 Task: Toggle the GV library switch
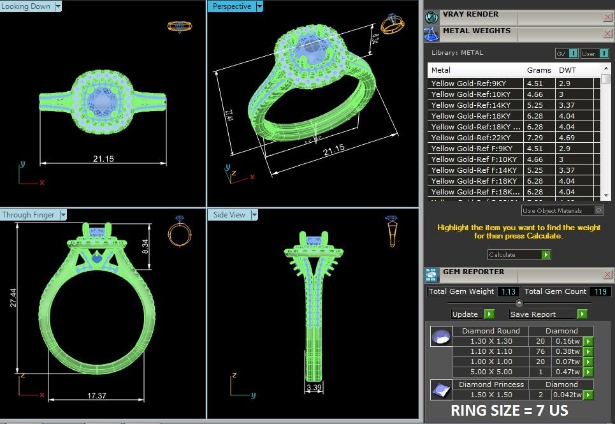click(x=573, y=54)
